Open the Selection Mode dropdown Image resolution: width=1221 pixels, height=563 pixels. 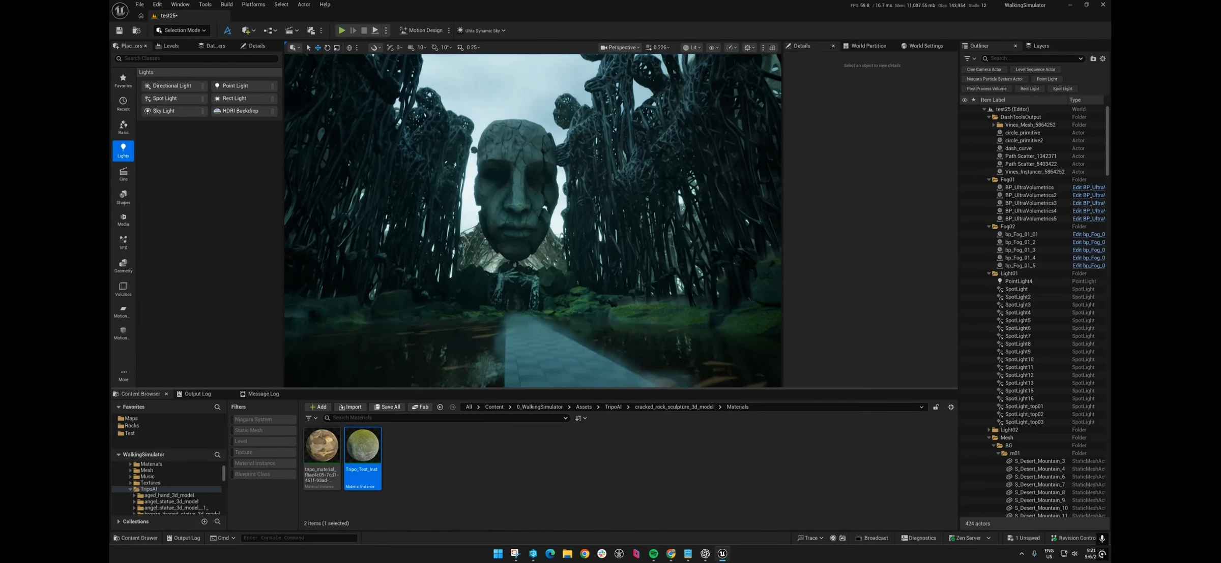(x=182, y=30)
